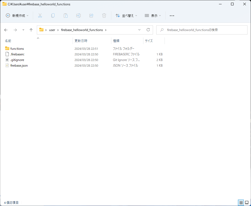Click the .firebaserc file icon

point(7,54)
